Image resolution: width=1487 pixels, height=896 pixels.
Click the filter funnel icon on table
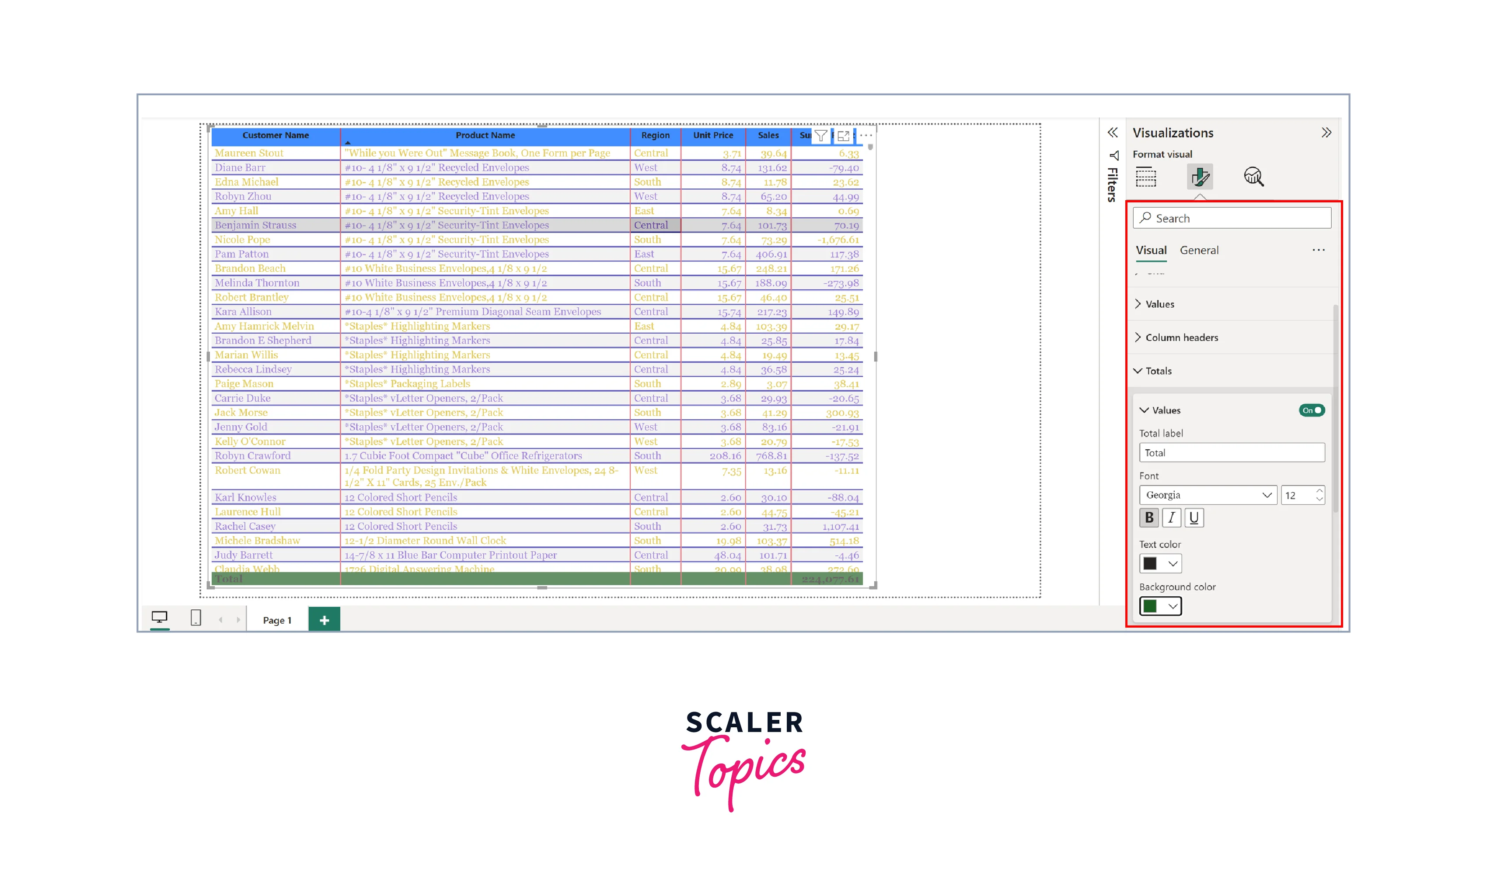coord(821,135)
